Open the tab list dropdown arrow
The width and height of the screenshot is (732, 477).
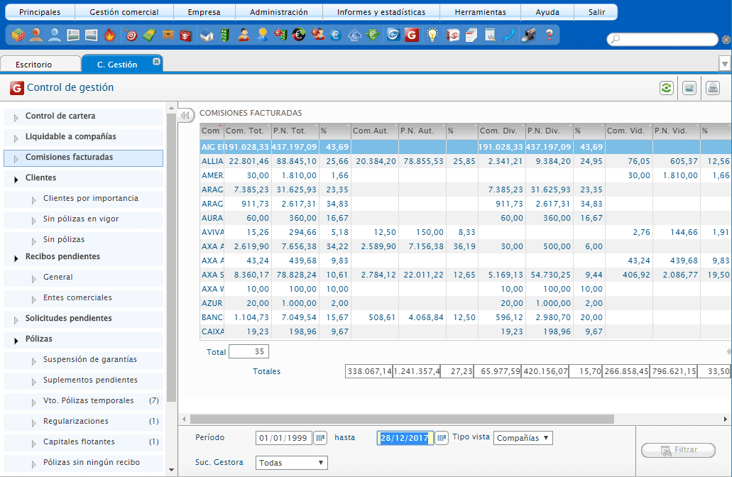point(724,63)
